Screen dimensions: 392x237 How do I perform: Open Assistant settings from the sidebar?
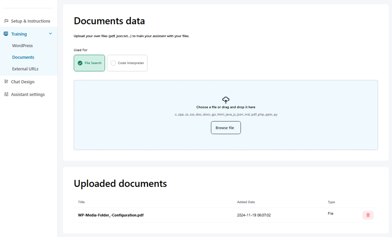(28, 94)
